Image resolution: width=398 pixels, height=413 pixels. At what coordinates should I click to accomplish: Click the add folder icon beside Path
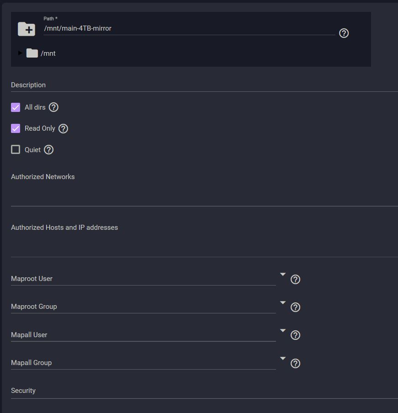27,29
